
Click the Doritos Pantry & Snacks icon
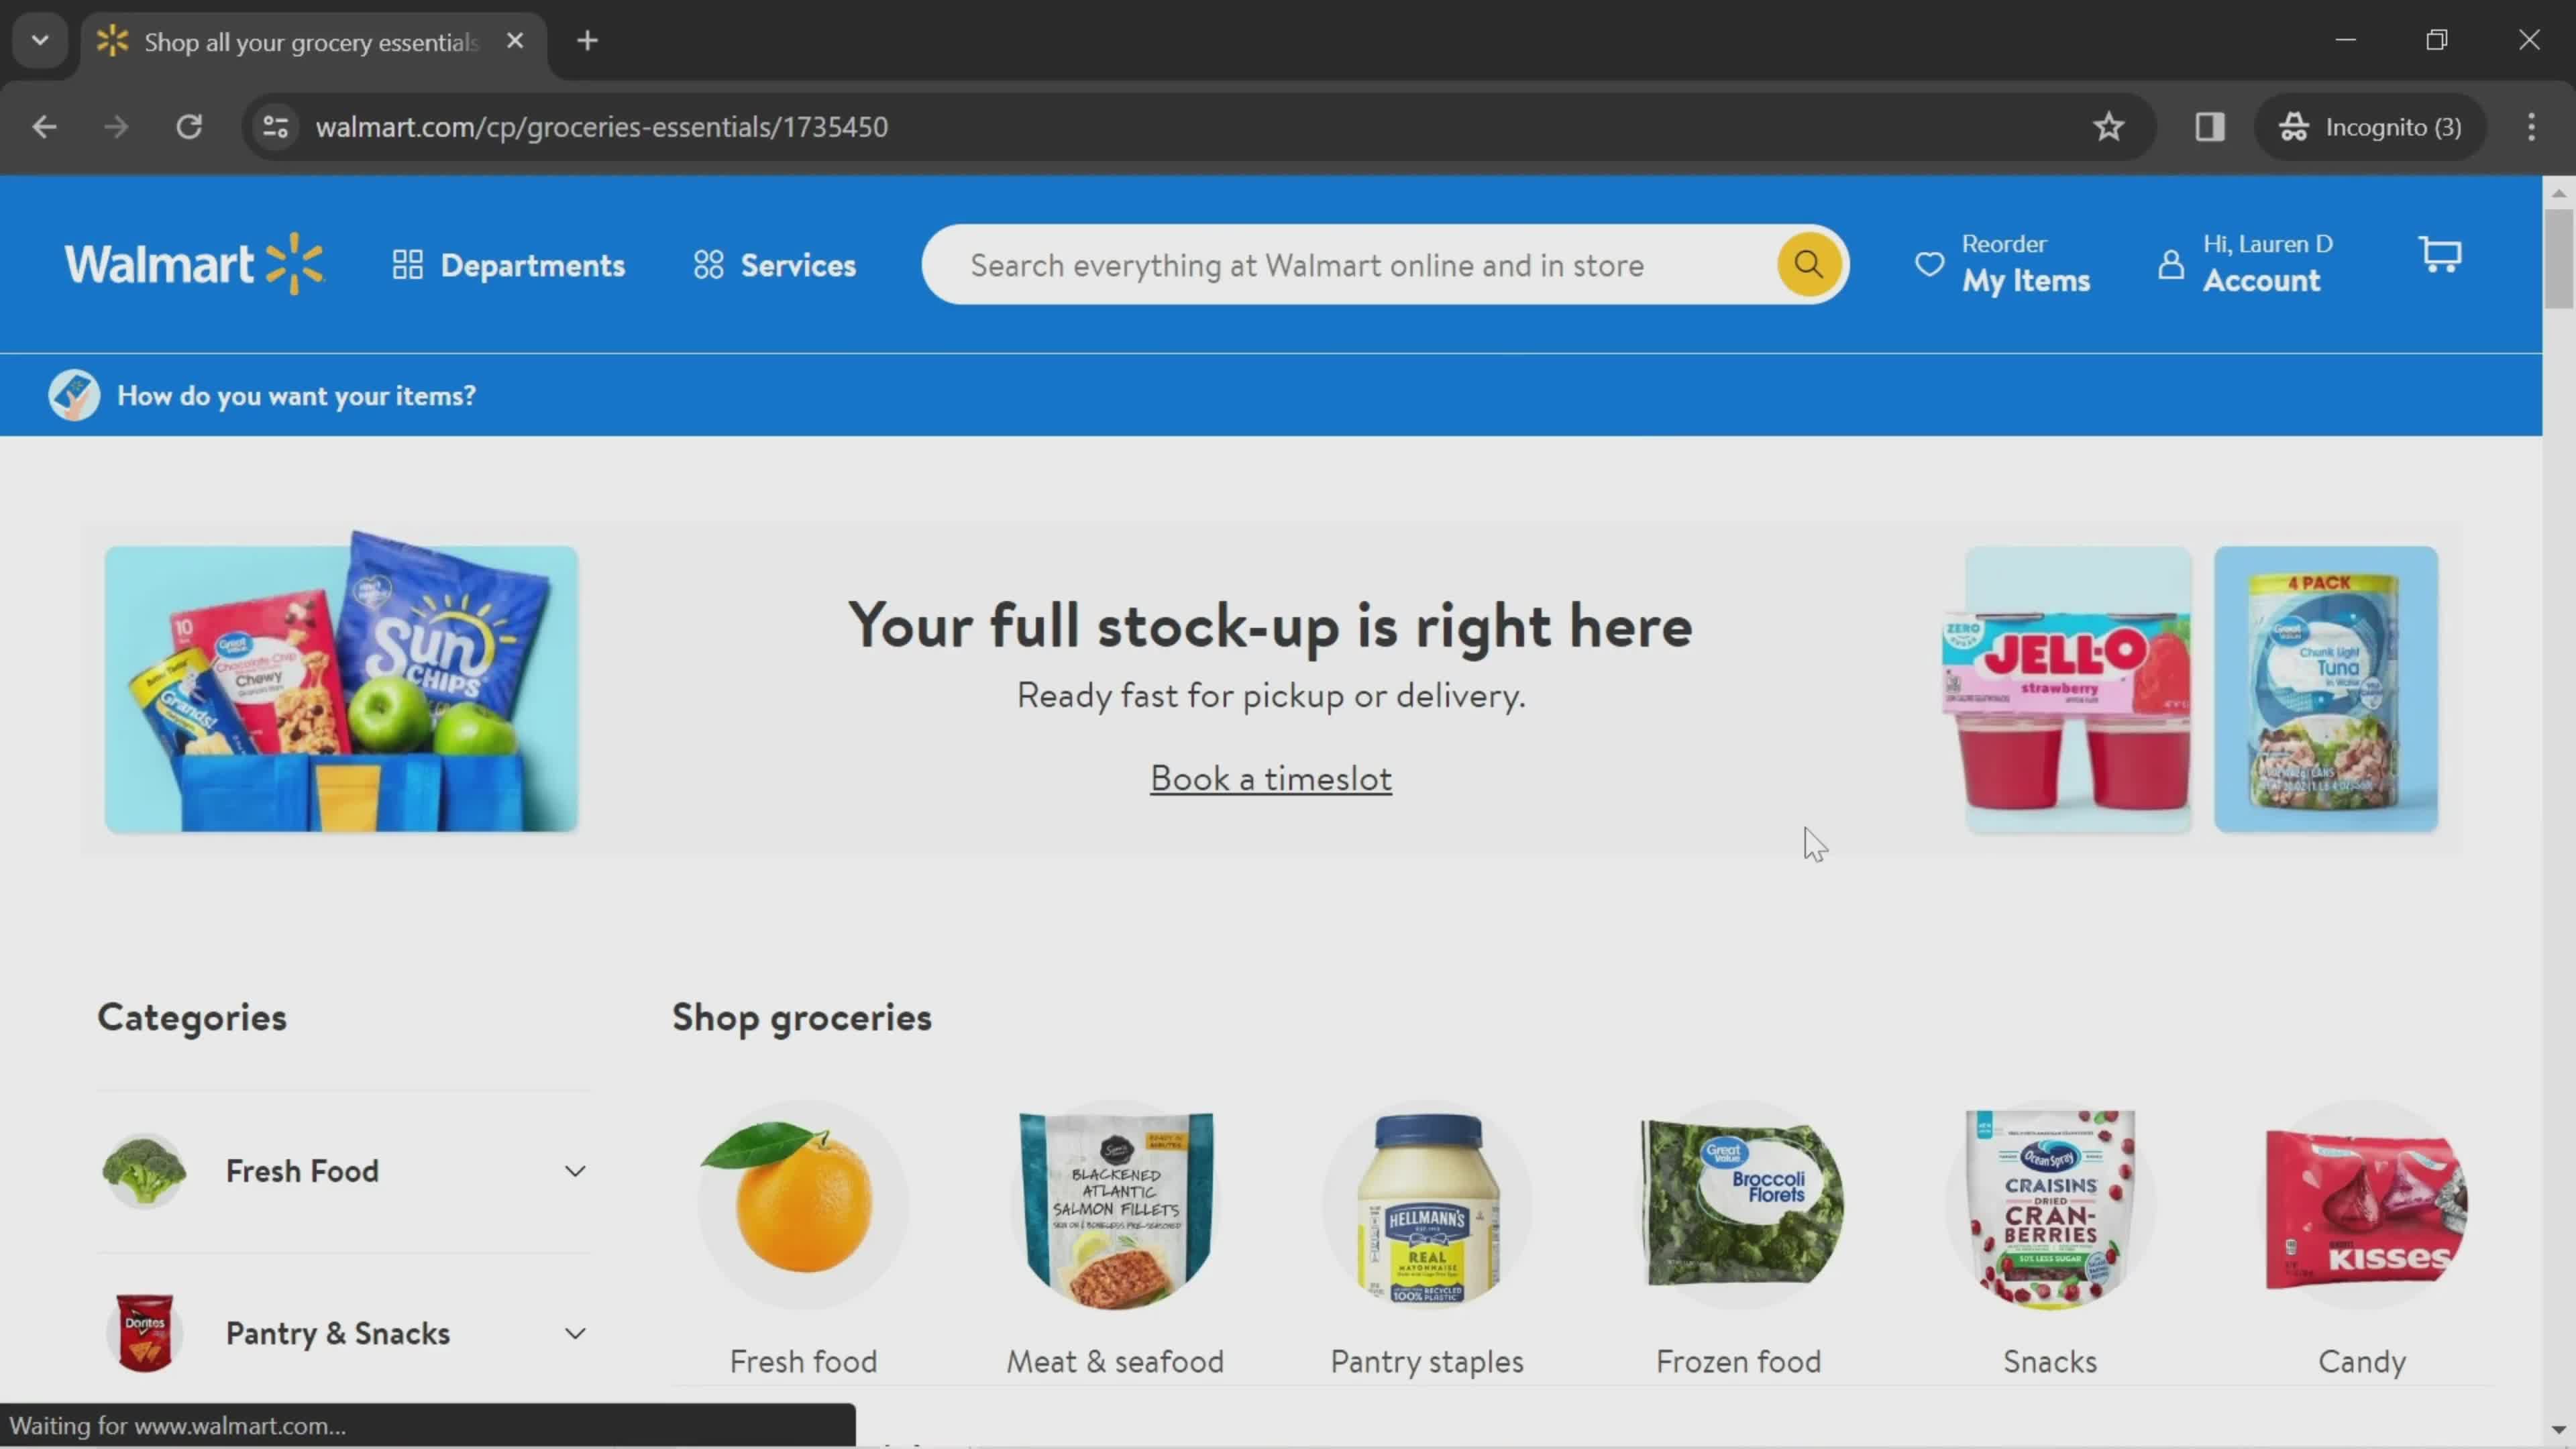coord(144,1333)
